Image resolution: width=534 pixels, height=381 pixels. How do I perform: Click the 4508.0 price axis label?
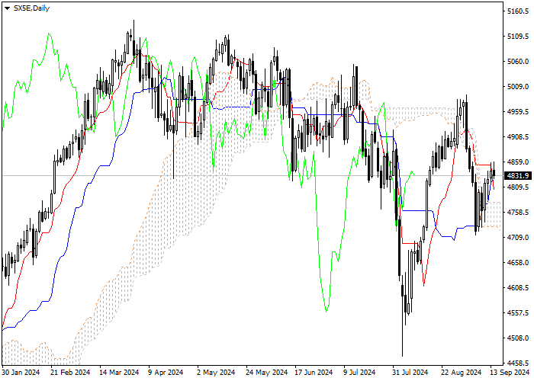pos(518,338)
